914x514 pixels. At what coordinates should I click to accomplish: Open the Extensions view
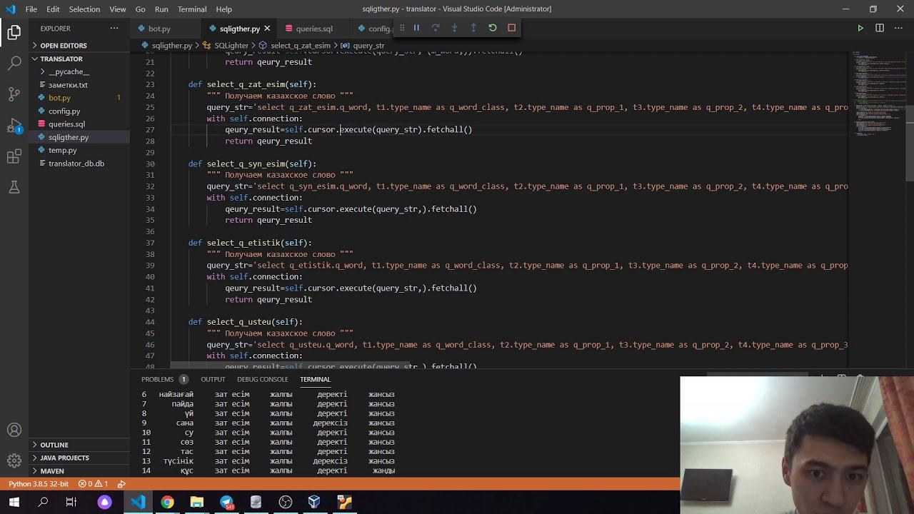coord(14,157)
